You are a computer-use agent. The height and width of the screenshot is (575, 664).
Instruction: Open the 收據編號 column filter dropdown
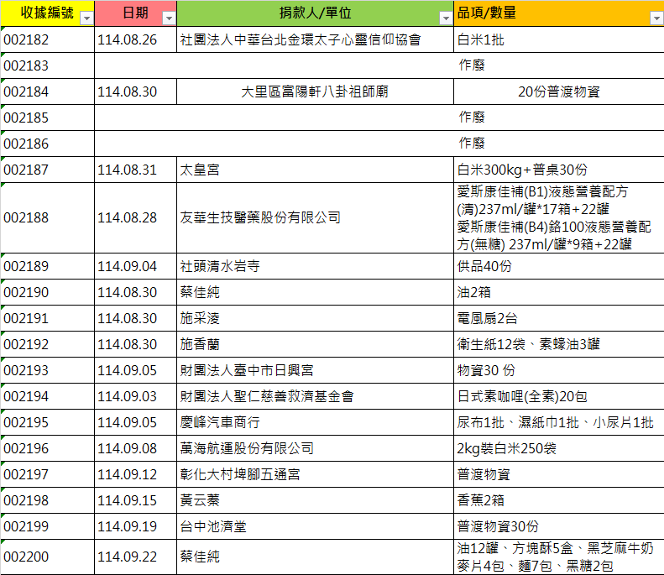(86, 18)
